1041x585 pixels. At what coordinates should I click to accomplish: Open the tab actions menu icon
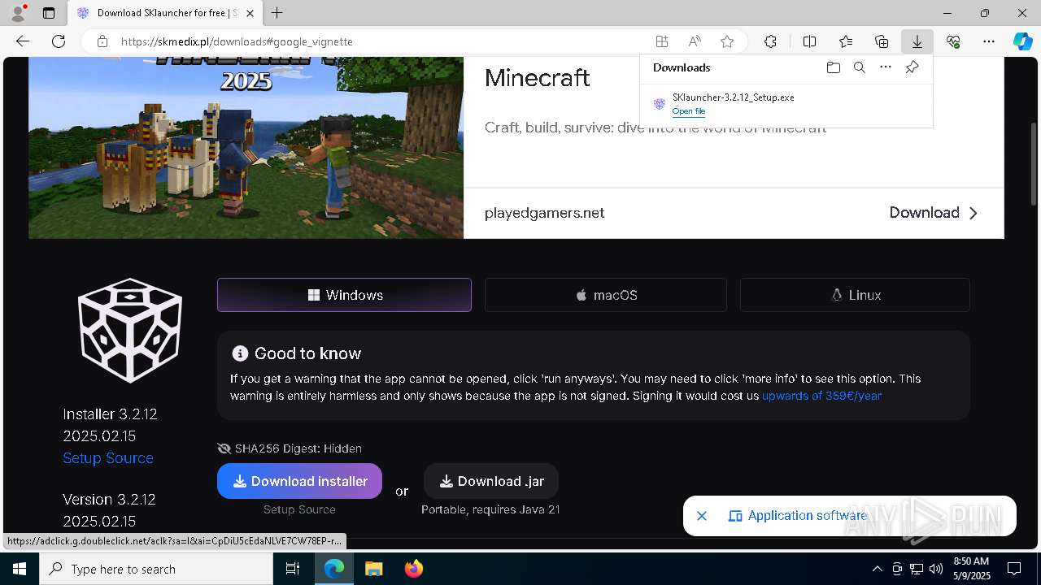coord(49,13)
